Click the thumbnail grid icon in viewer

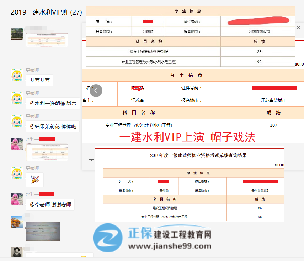(91, 158)
